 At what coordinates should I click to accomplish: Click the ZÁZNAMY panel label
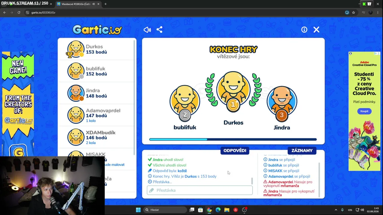click(x=302, y=150)
